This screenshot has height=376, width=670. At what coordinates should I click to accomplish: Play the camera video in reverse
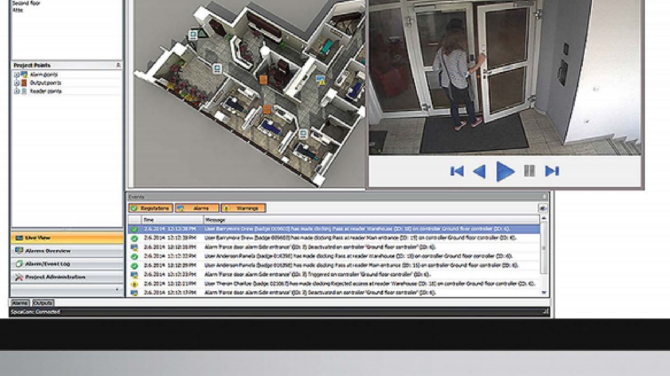479,171
